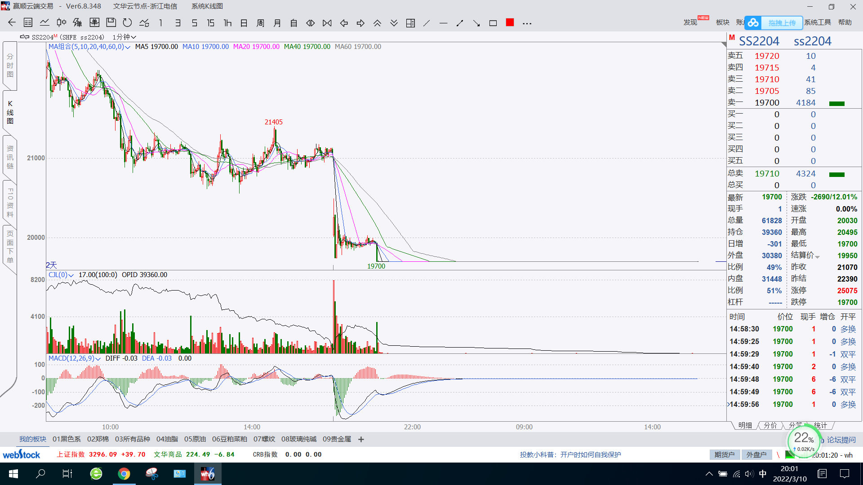This screenshot has width=863, height=485.
Task: Click the horizontal compress chart icon
Action: click(327, 23)
